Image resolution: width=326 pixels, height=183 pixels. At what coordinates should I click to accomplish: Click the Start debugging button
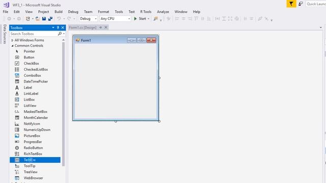pyautogui.click(x=140, y=19)
